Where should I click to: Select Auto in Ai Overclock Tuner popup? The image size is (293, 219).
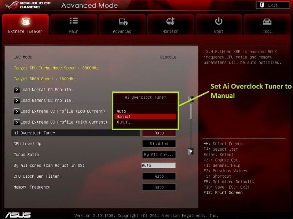(x=145, y=111)
